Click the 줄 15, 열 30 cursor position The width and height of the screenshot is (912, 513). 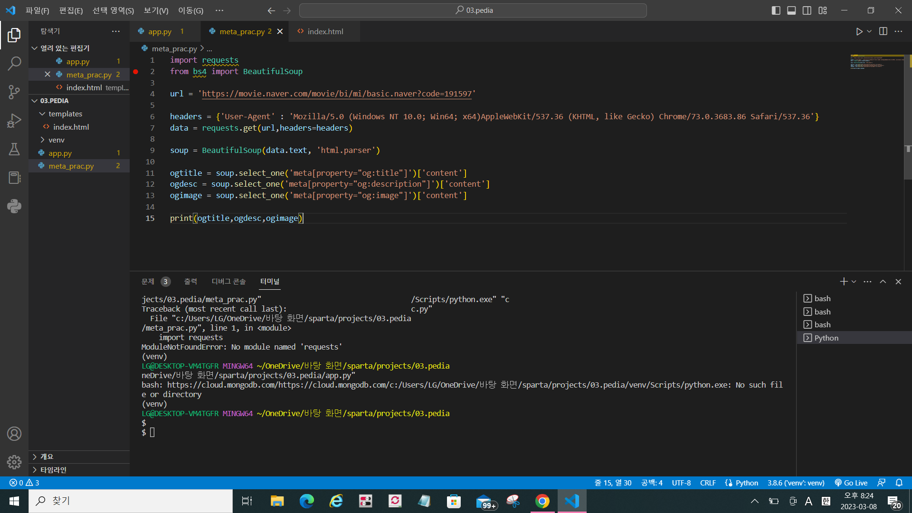pyautogui.click(x=613, y=483)
